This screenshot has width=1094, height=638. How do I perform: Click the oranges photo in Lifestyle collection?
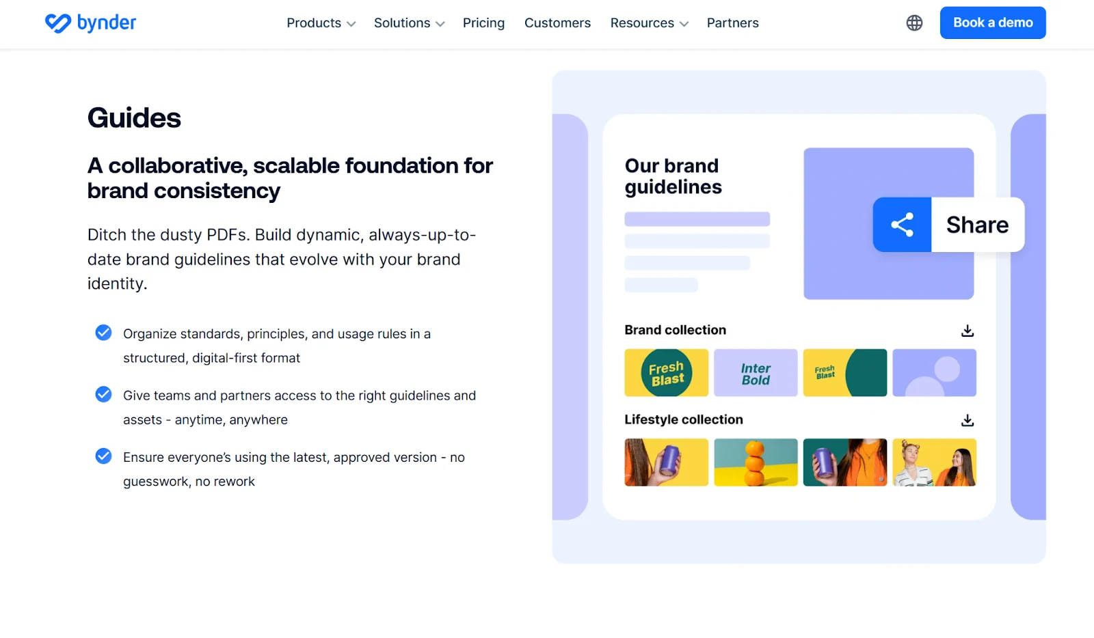(x=756, y=462)
